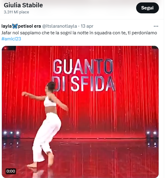Open layla petisol era display name
The image size is (165, 178).
coord(21,26)
